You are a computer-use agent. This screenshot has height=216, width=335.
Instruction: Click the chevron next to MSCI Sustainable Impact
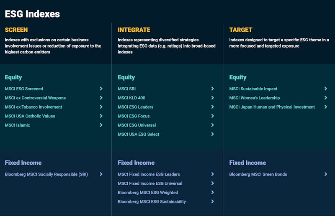tap(326, 89)
